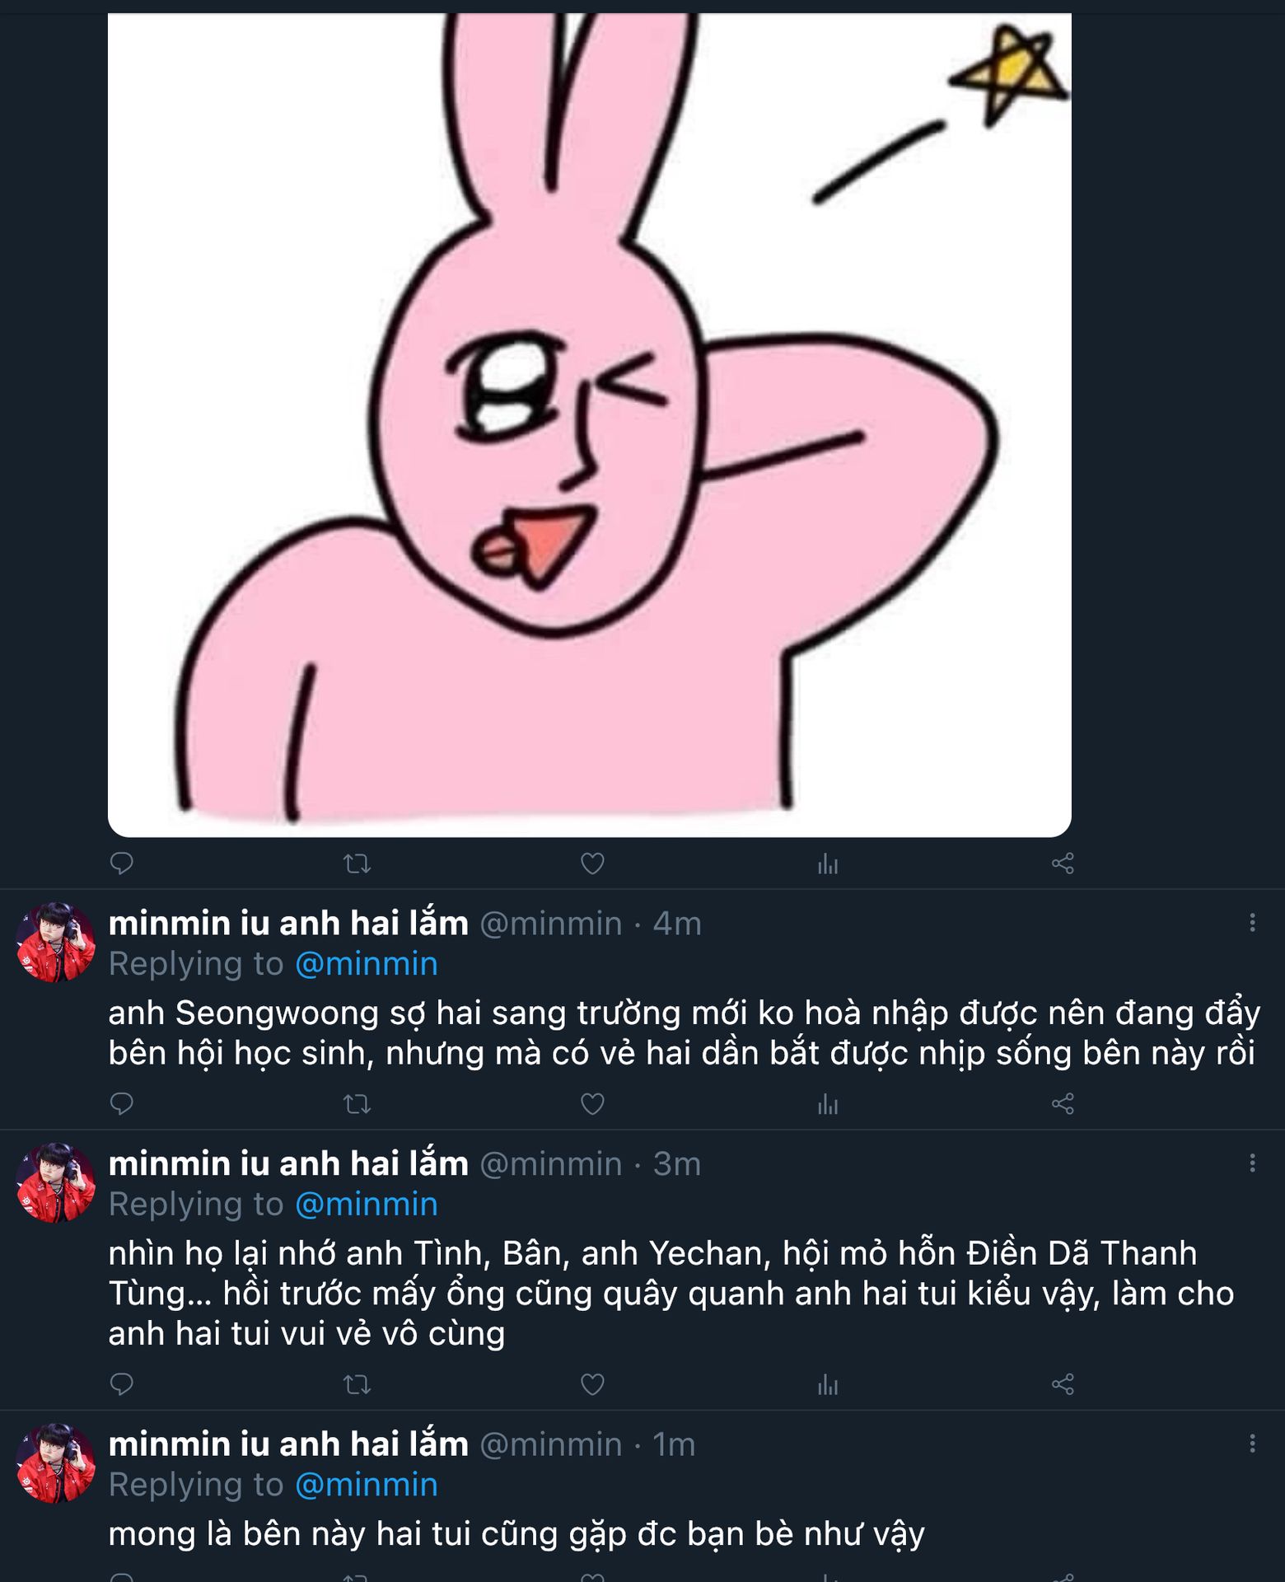Expand the three-dot menu on the 1m tweet
1285x1582 pixels.
click(1252, 1444)
